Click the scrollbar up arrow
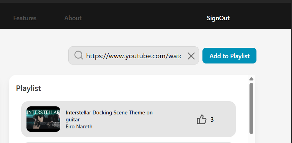292x143 pixels. click(x=251, y=79)
